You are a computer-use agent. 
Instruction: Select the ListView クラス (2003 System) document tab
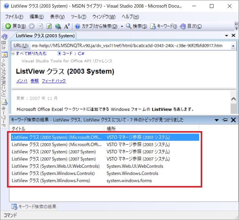(45, 36)
